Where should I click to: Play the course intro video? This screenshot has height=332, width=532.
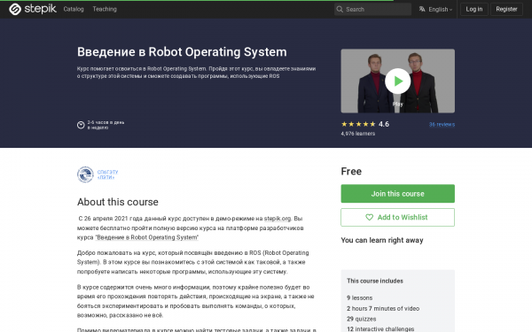(397, 81)
